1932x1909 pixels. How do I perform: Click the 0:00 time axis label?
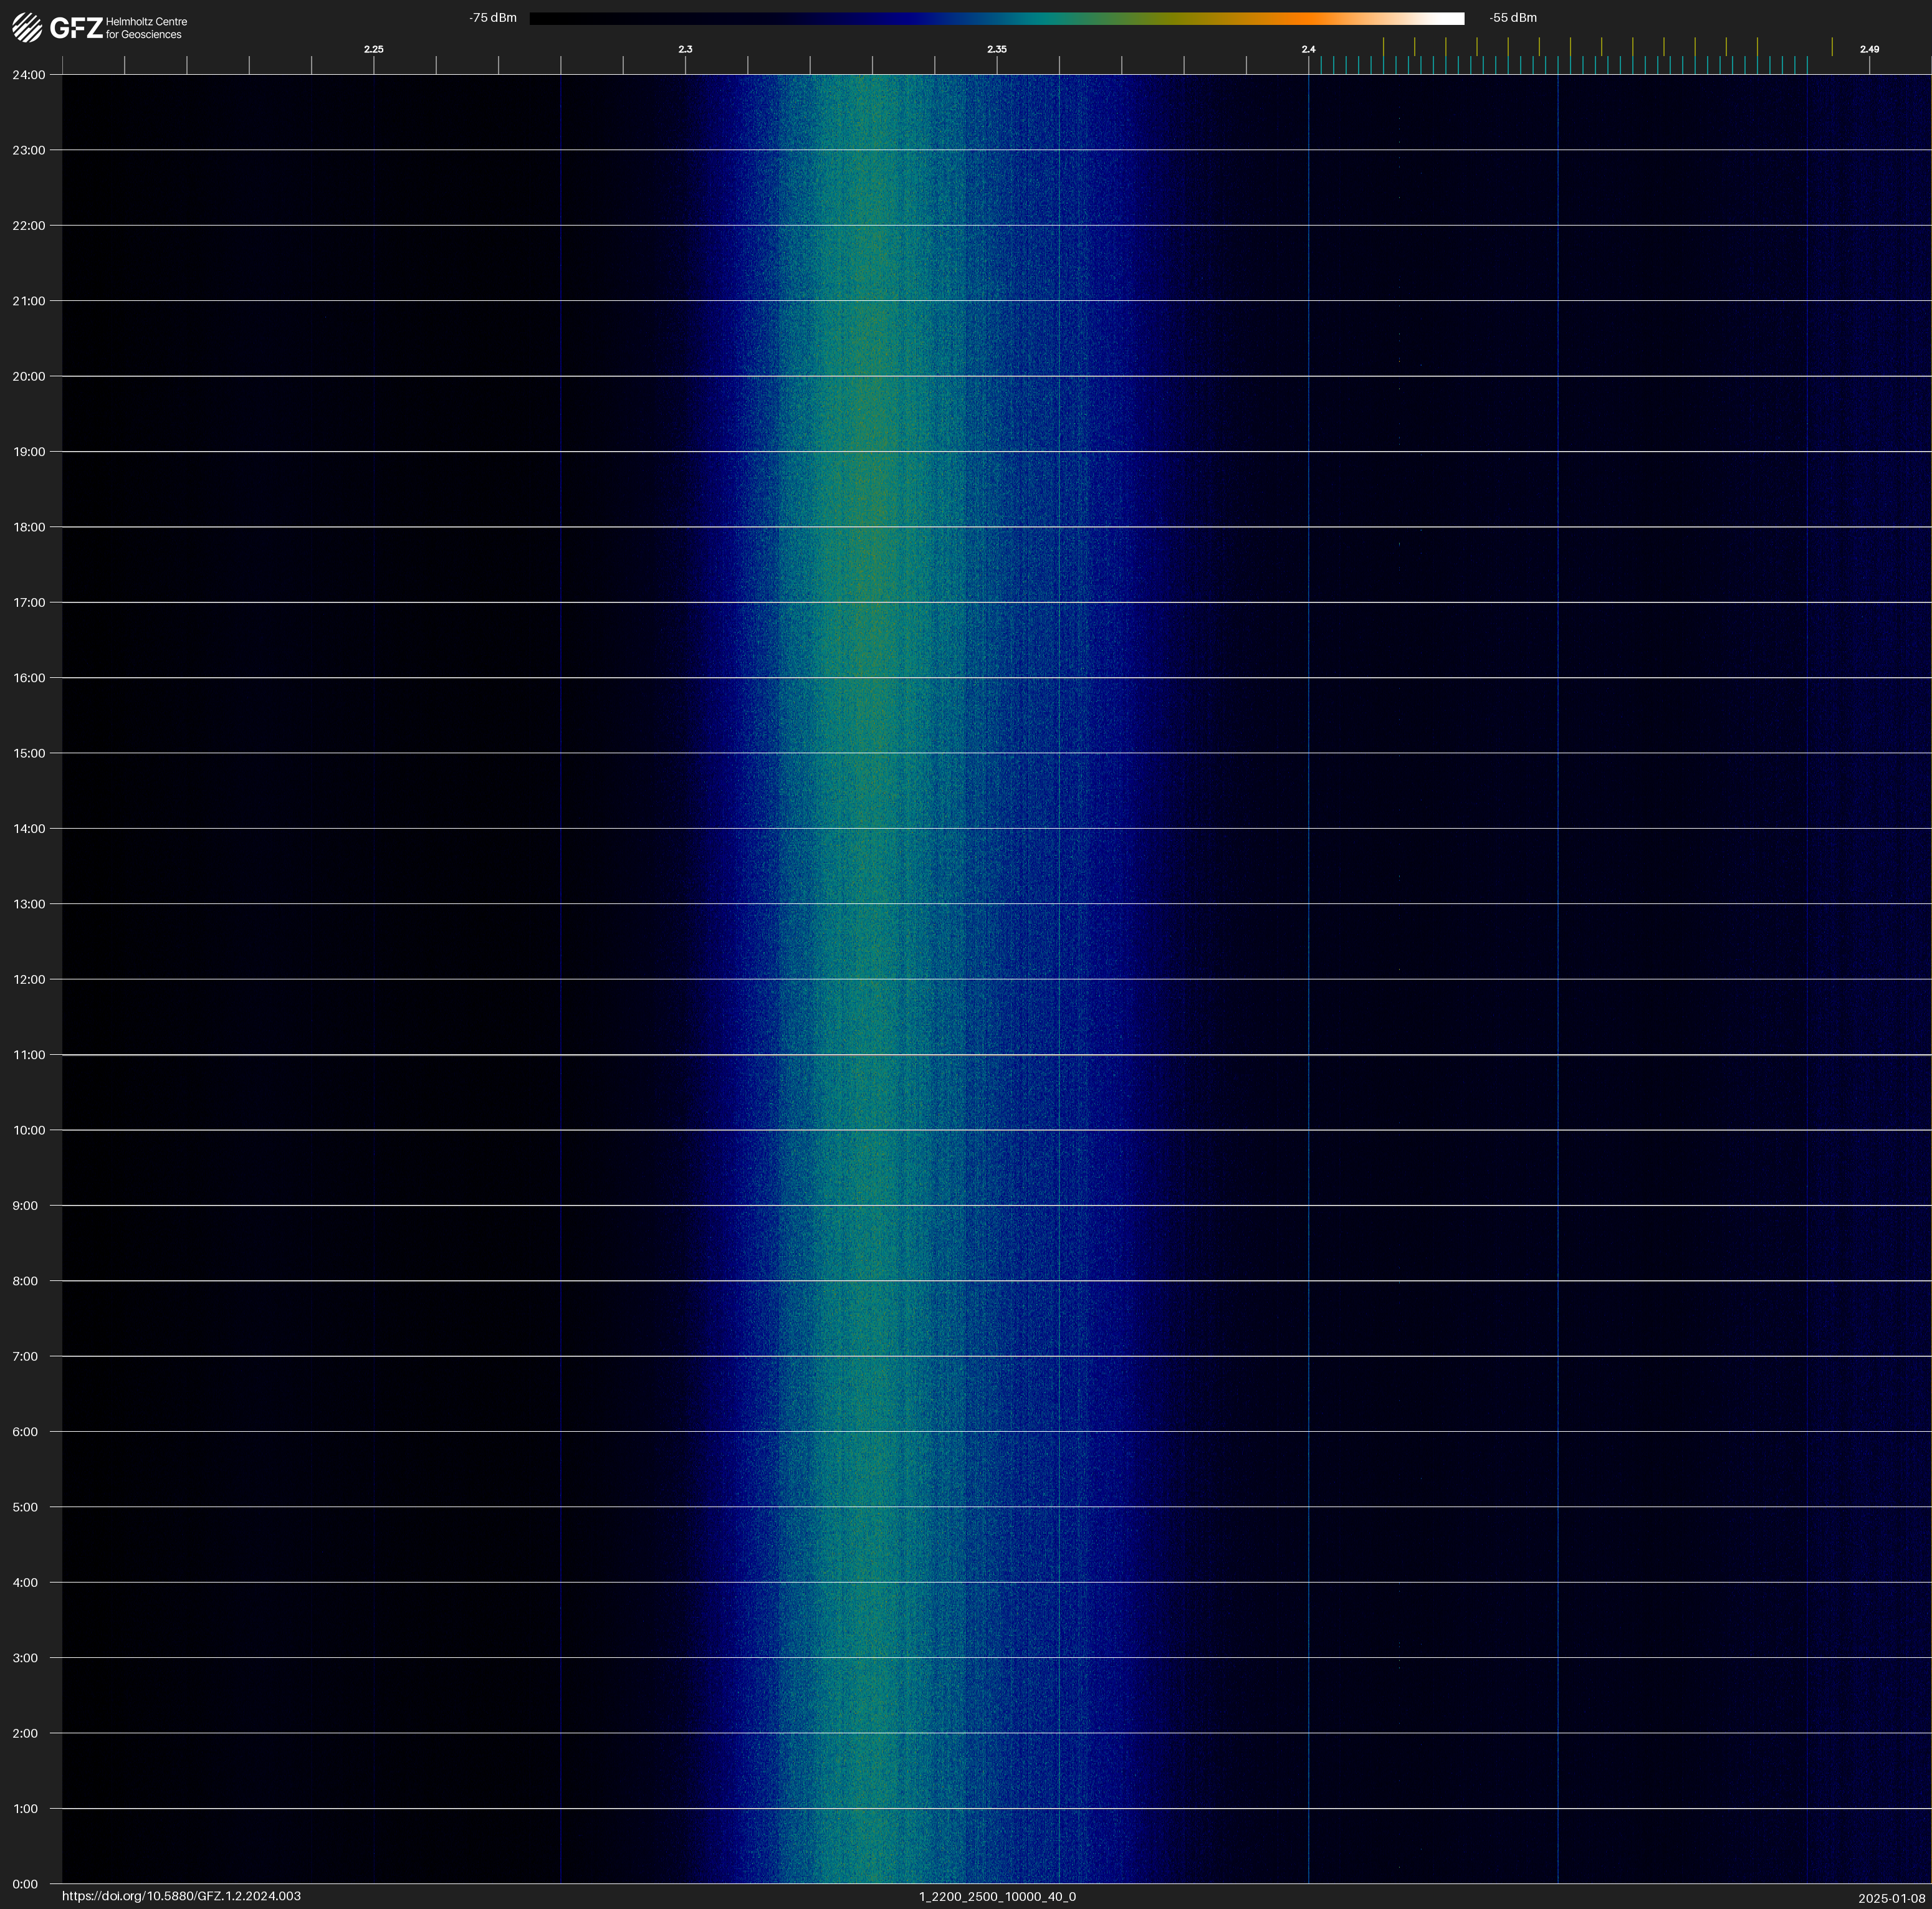(x=25, y=1884)
